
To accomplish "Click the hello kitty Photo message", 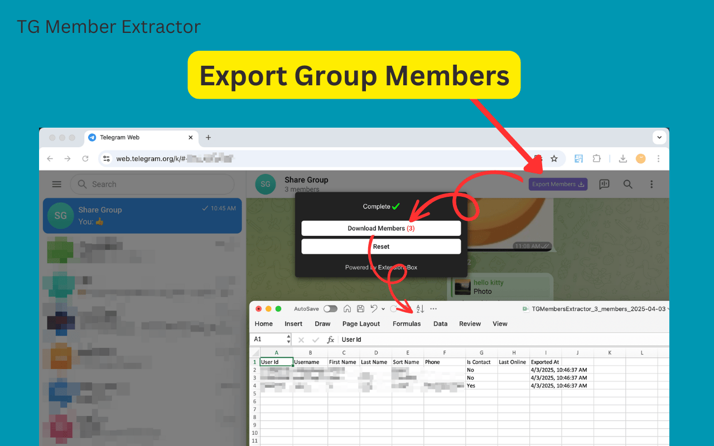I will tap(501, 287).
